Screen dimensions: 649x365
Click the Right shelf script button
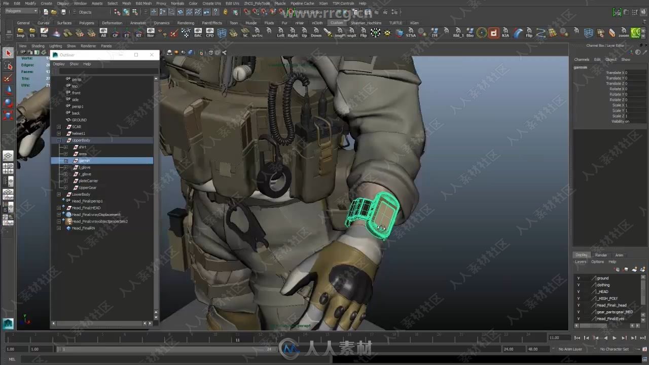pyautogui.click(x=293, y=33)
